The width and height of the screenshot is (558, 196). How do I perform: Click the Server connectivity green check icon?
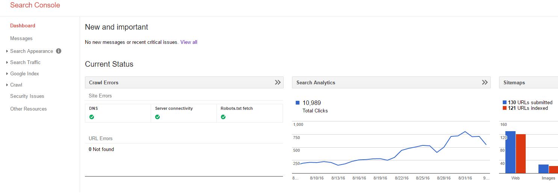coord(157,117)
